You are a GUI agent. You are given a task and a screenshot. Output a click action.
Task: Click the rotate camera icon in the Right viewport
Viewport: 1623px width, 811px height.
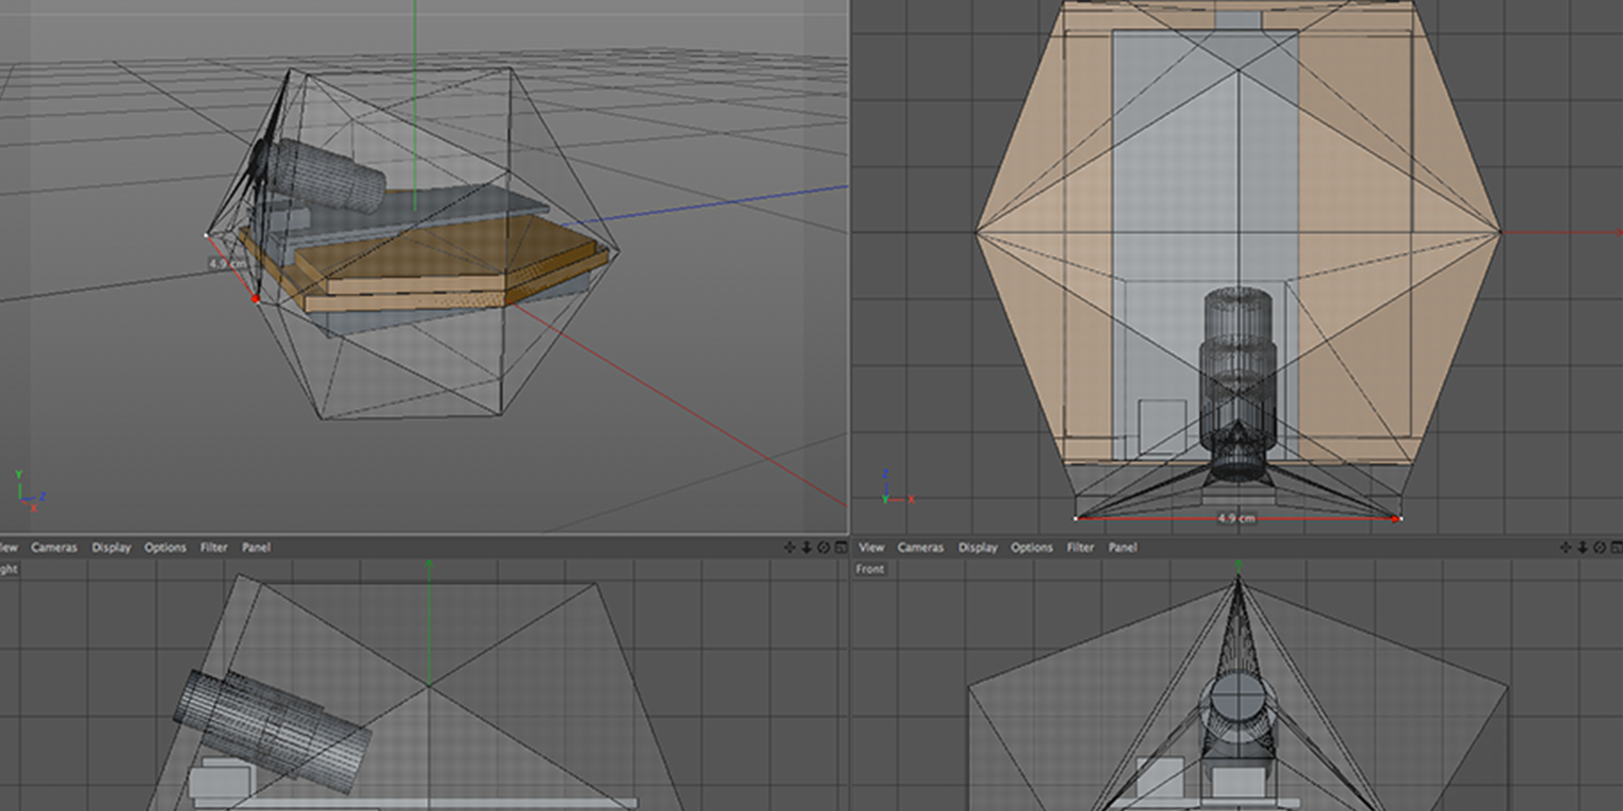[x=823, y=547]
